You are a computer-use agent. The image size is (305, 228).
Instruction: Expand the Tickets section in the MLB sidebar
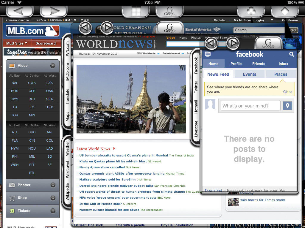click(x=53, y=211)
